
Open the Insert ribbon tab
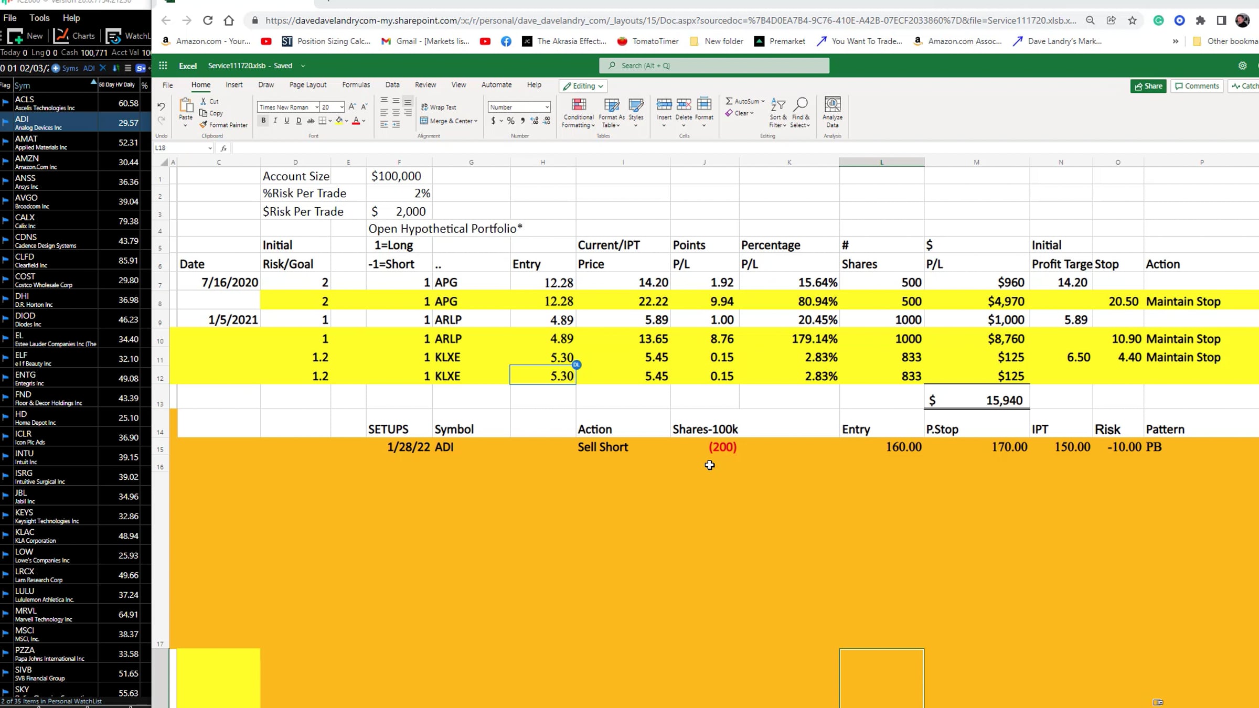(x=234, y=85)
